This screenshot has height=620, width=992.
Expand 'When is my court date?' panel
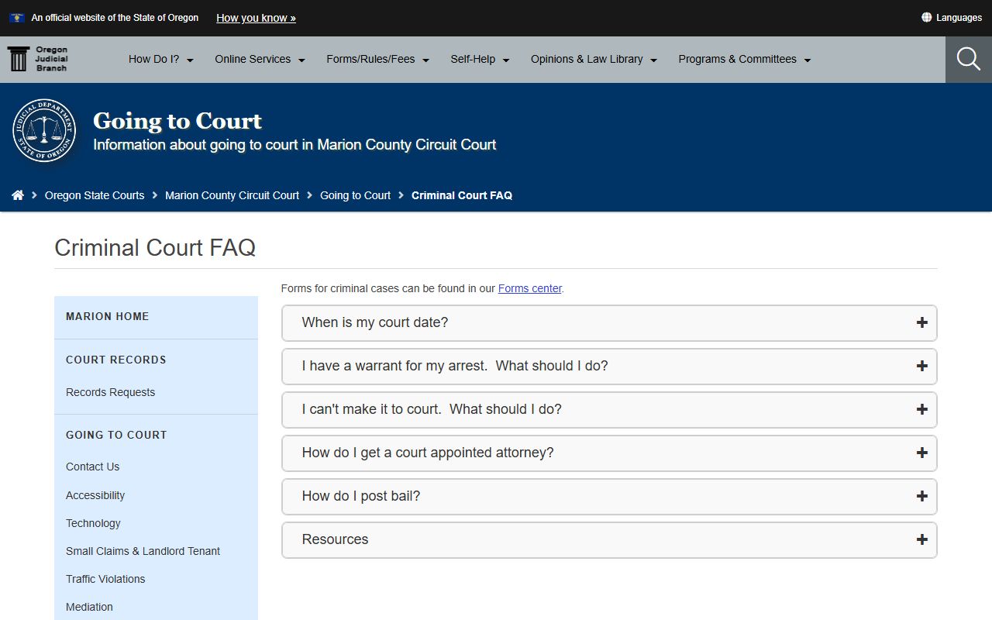click(x=609, y=322)
